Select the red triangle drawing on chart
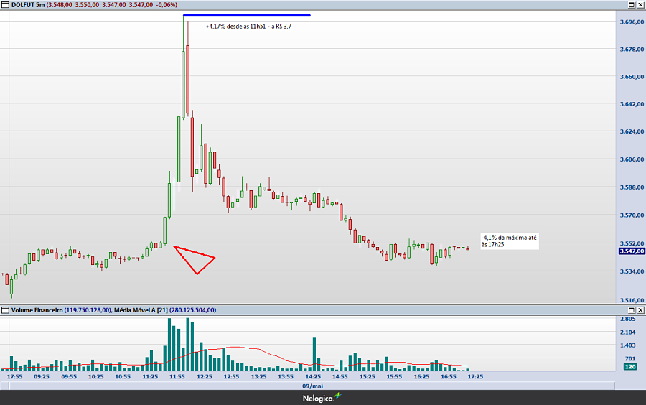Viewport: 646px width, 405px height. (x=194, y=257)
